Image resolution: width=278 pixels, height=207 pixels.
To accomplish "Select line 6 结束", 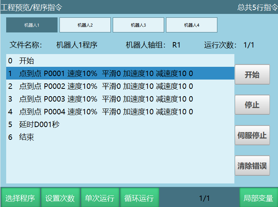I will 120,137.
